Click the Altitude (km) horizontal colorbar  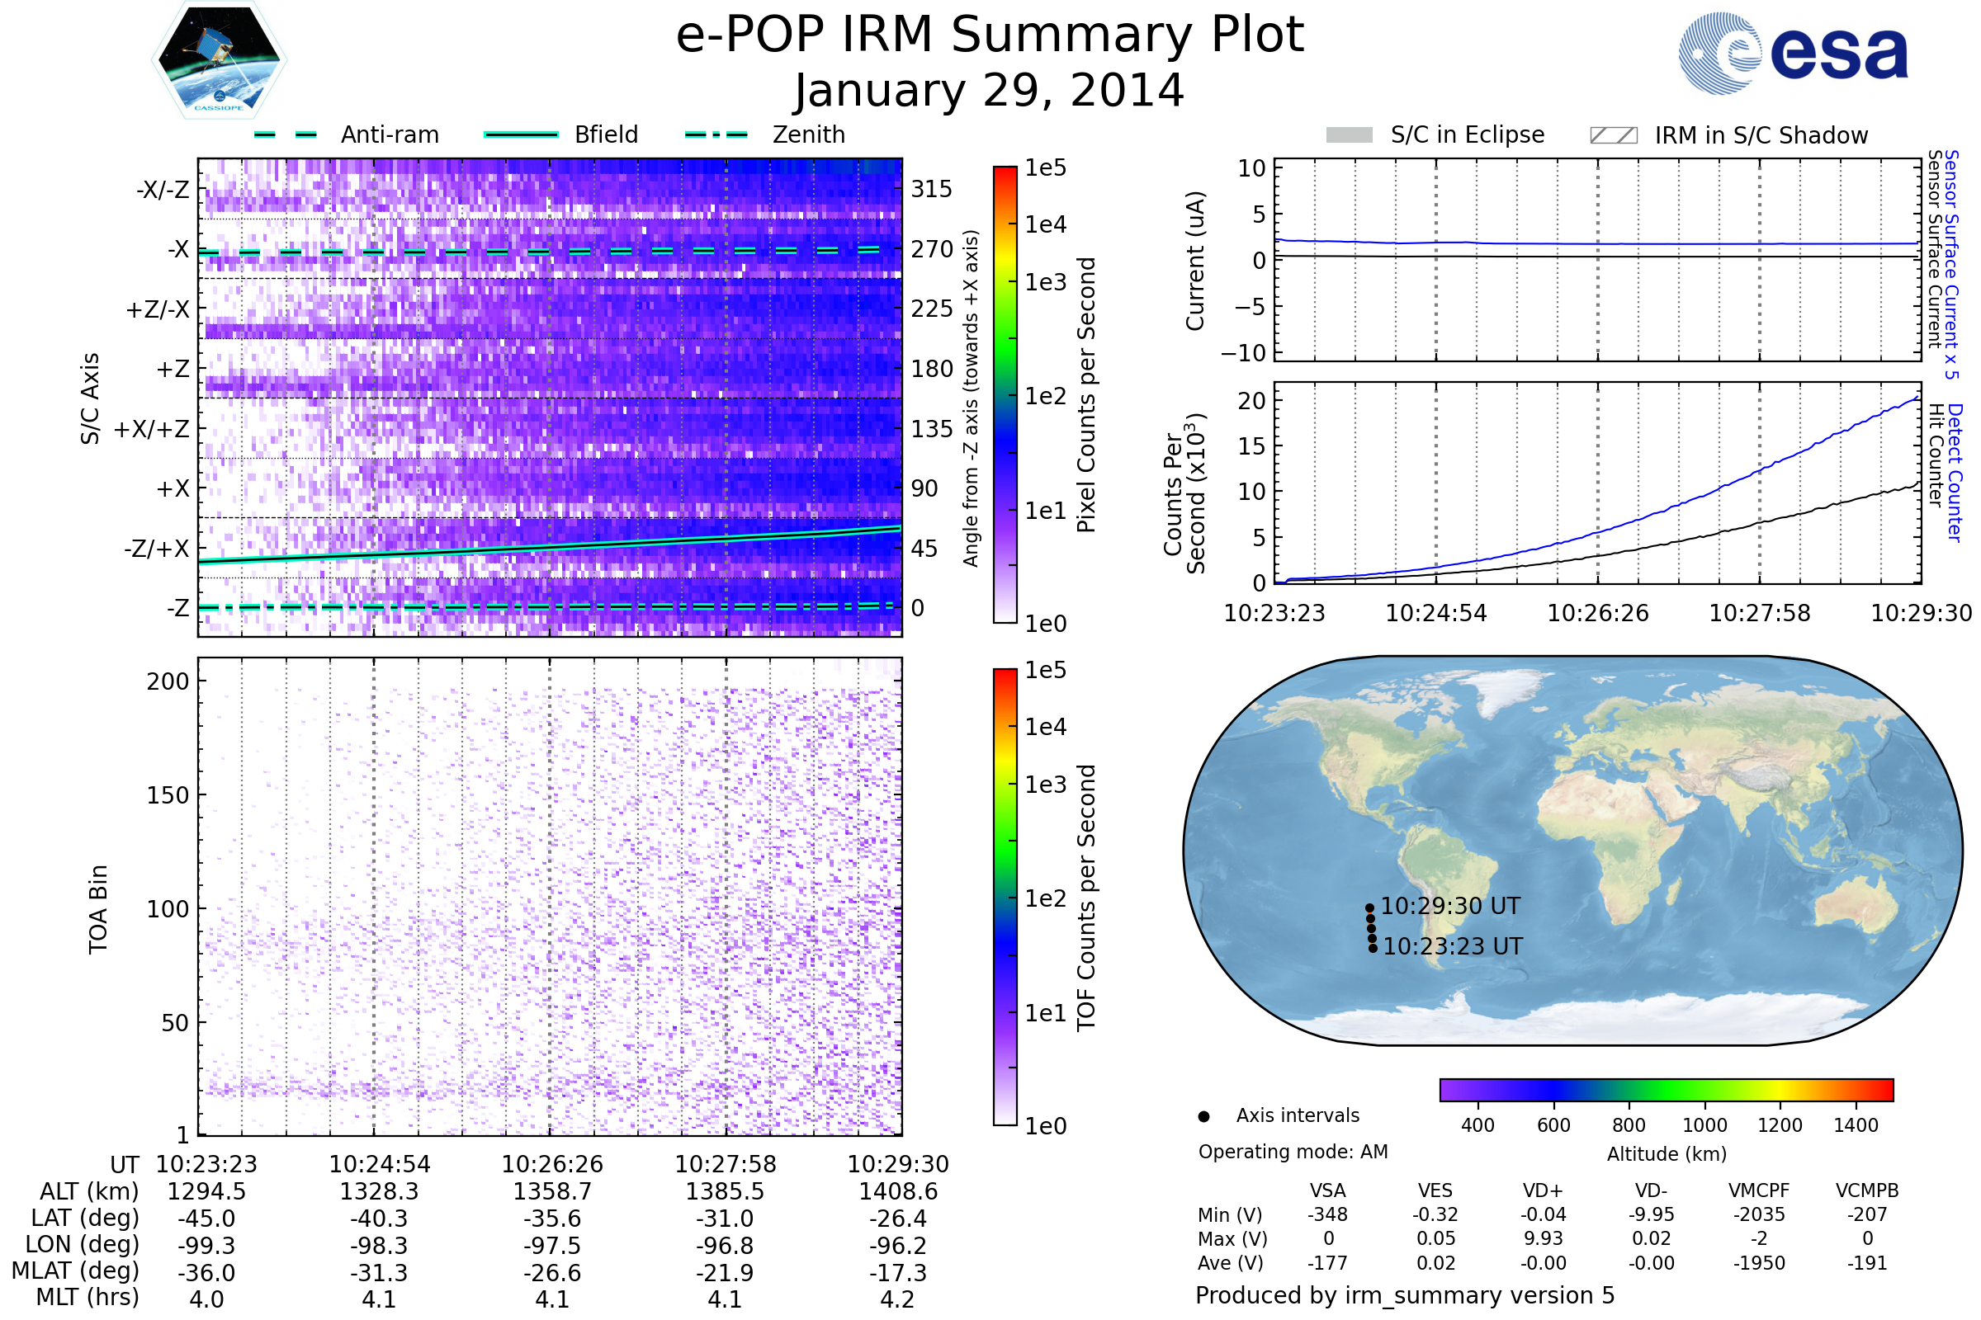pos(1666,1089)
